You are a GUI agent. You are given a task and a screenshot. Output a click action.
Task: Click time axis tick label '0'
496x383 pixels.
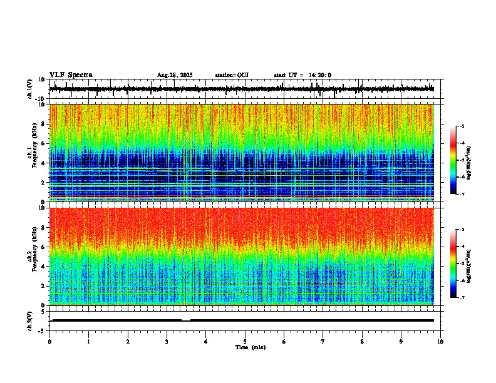(49, 342)
